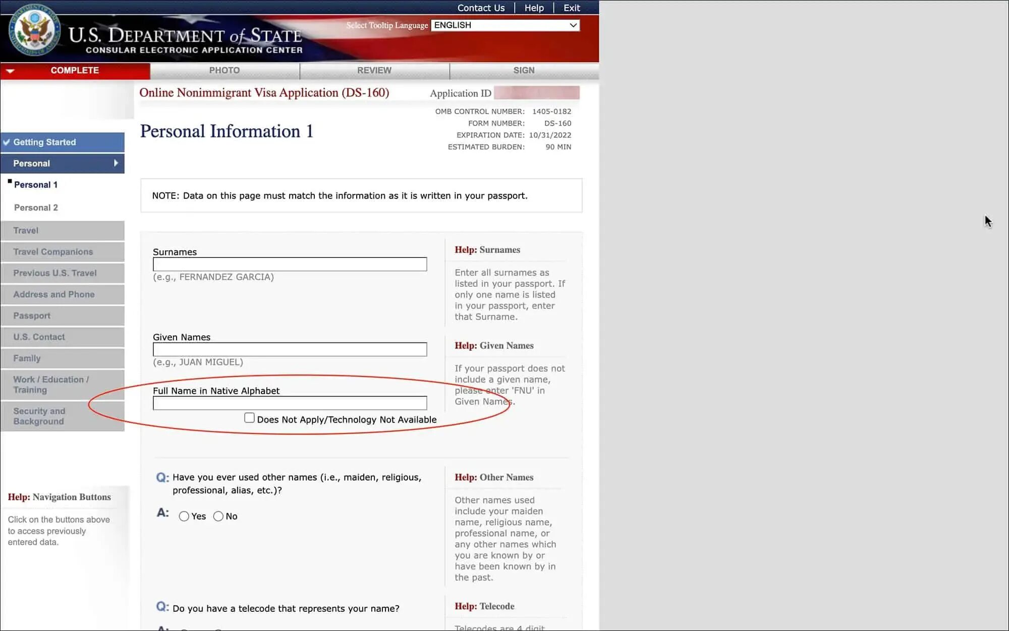Click the red COMPLETE tab arrow icon
Screen dimensions: 1009x631
(x=10, y=71)
